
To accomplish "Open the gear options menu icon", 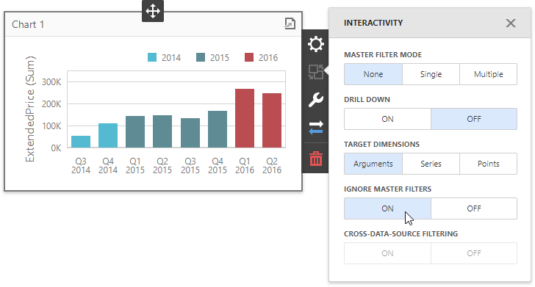I will click(315, 44).
